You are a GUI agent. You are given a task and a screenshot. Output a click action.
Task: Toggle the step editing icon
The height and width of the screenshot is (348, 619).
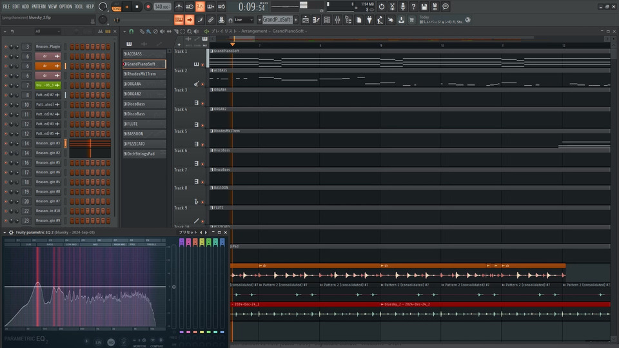(x=200, y=20)
